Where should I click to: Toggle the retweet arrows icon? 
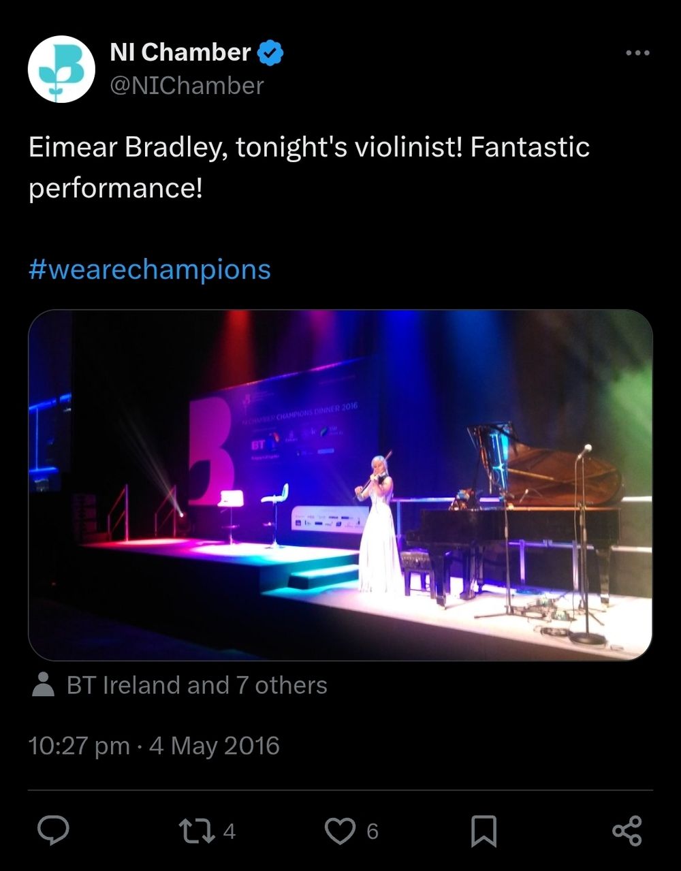coord(196,831)
